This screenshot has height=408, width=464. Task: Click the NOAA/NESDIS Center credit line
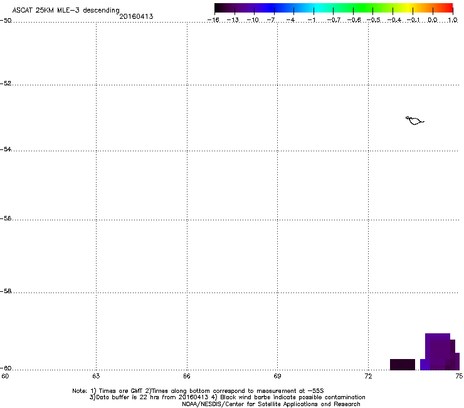coord(271,404)
